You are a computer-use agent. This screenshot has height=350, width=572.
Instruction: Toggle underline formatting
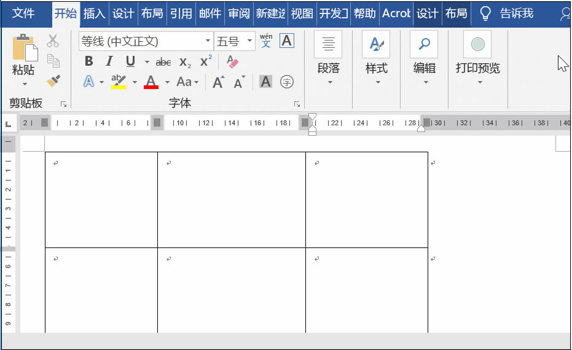(130, 61)
